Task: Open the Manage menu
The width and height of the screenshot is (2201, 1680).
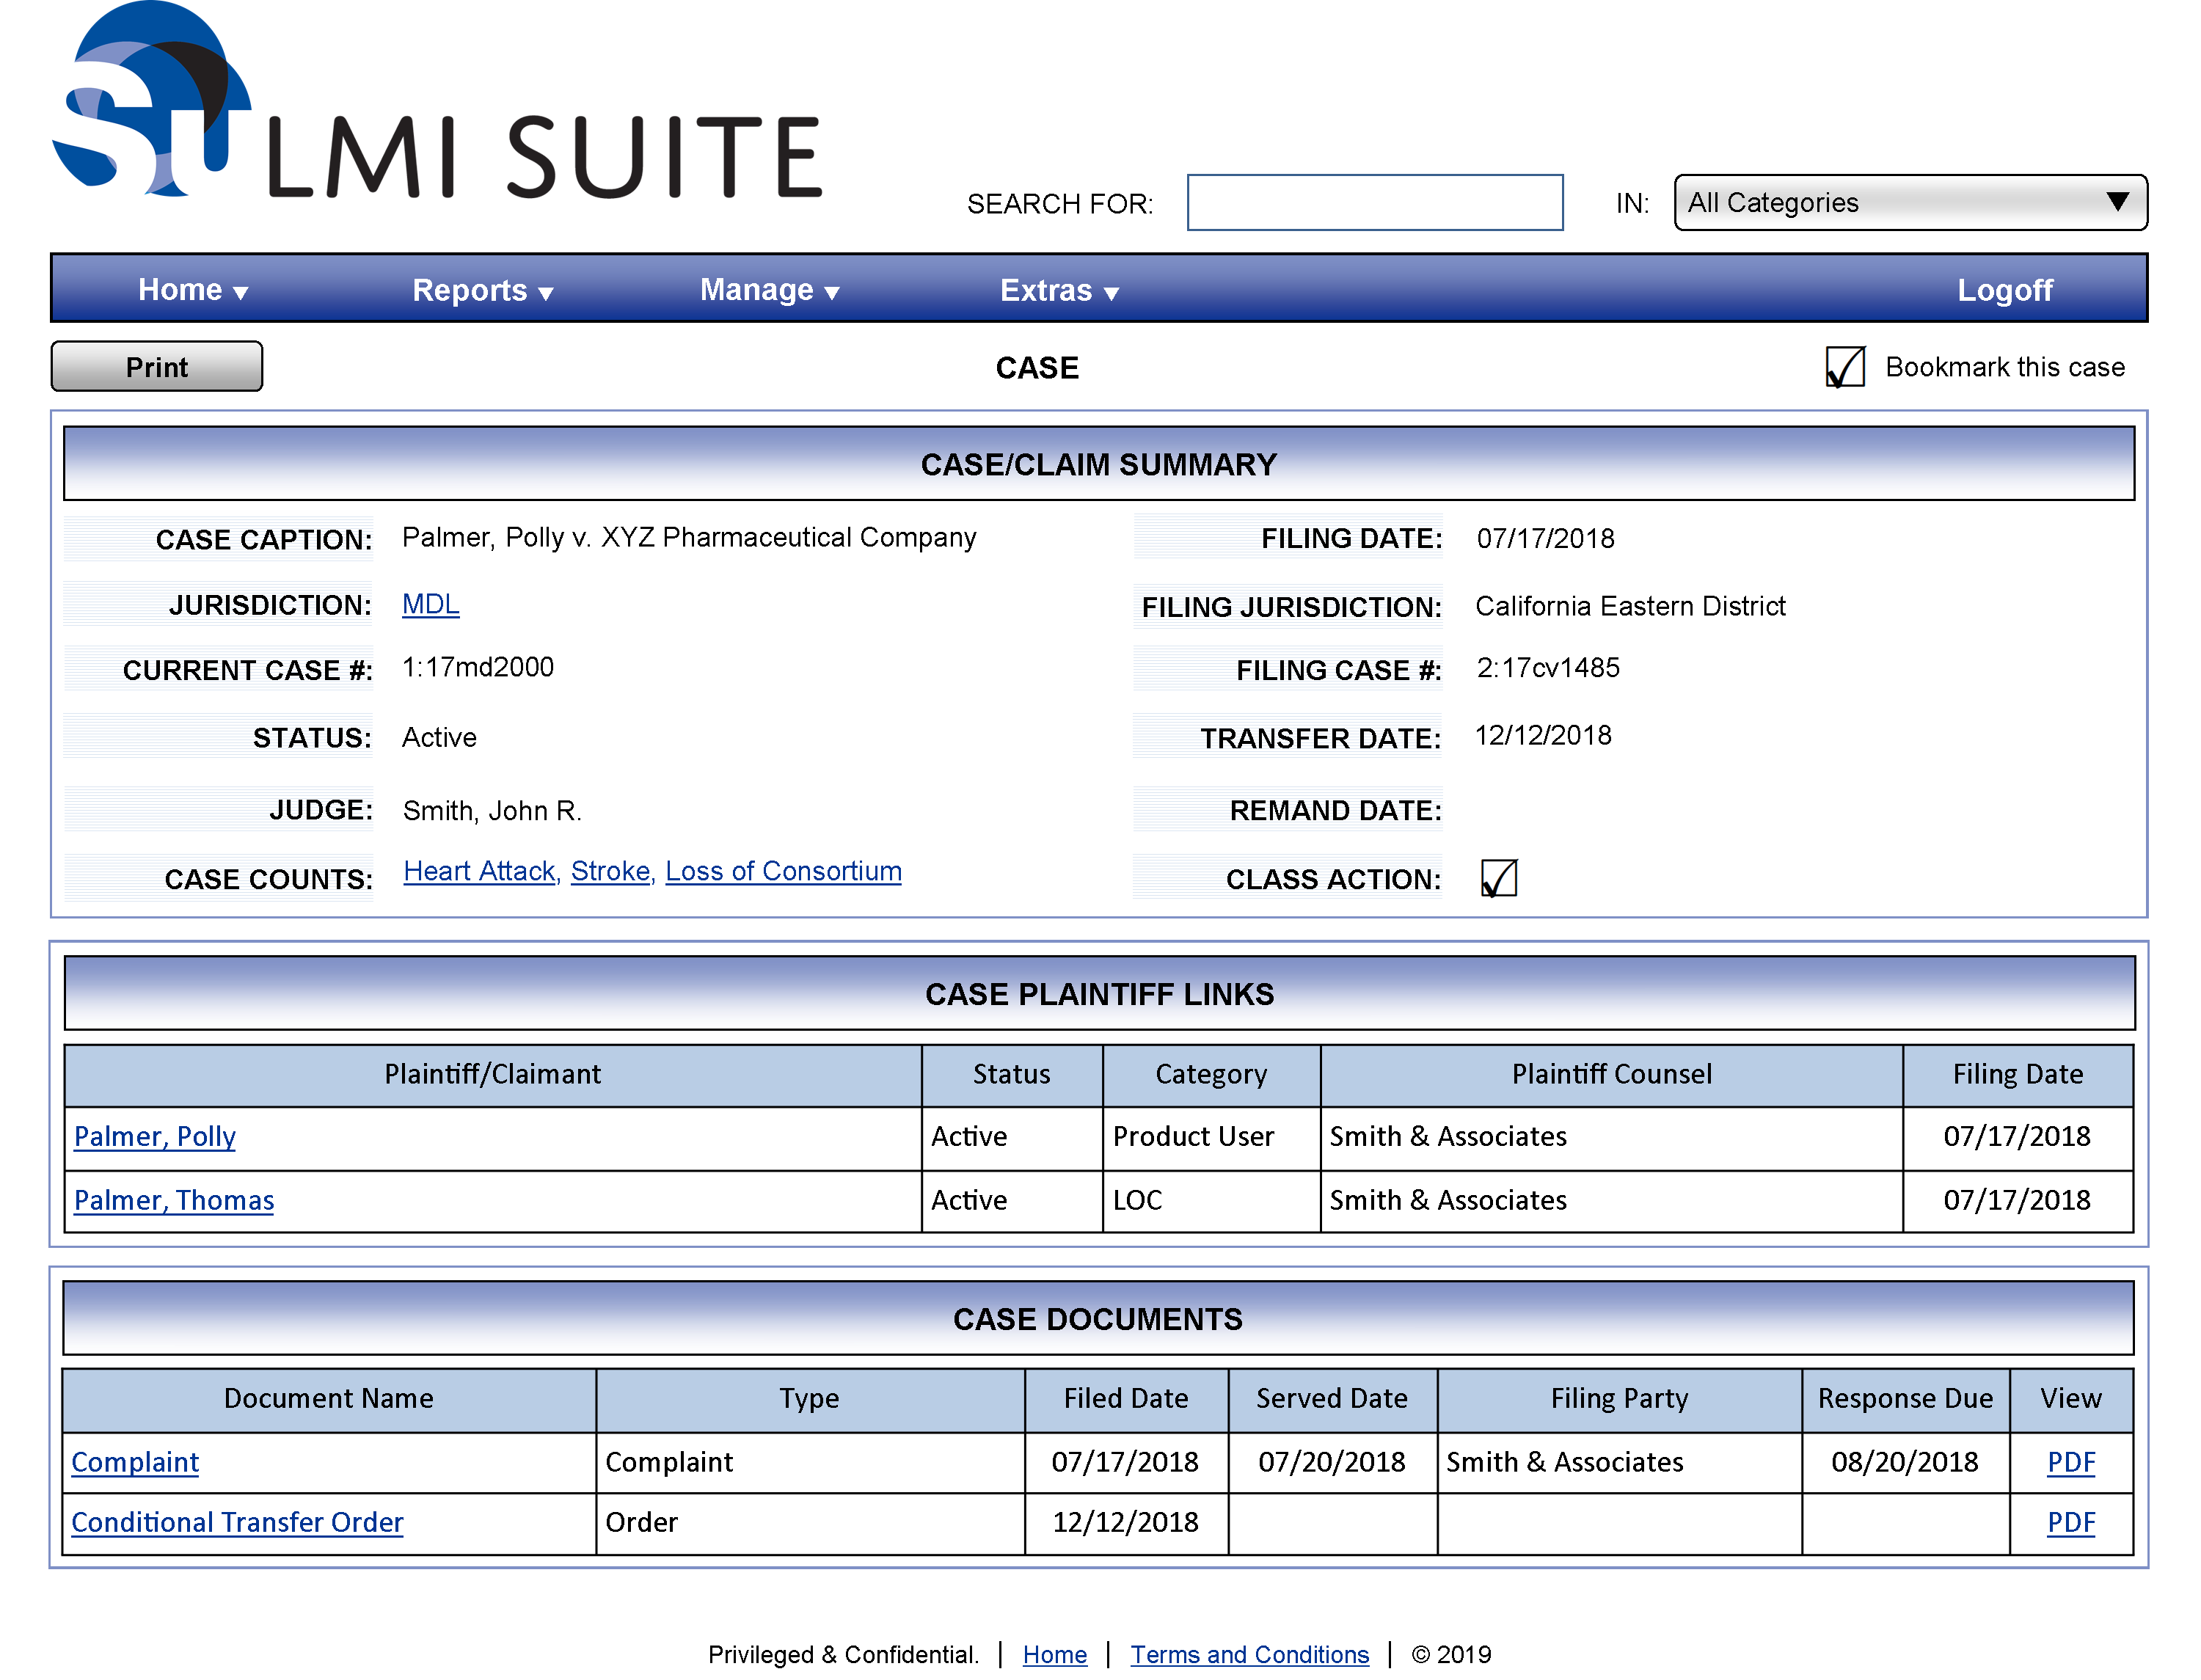Action: 769,290
